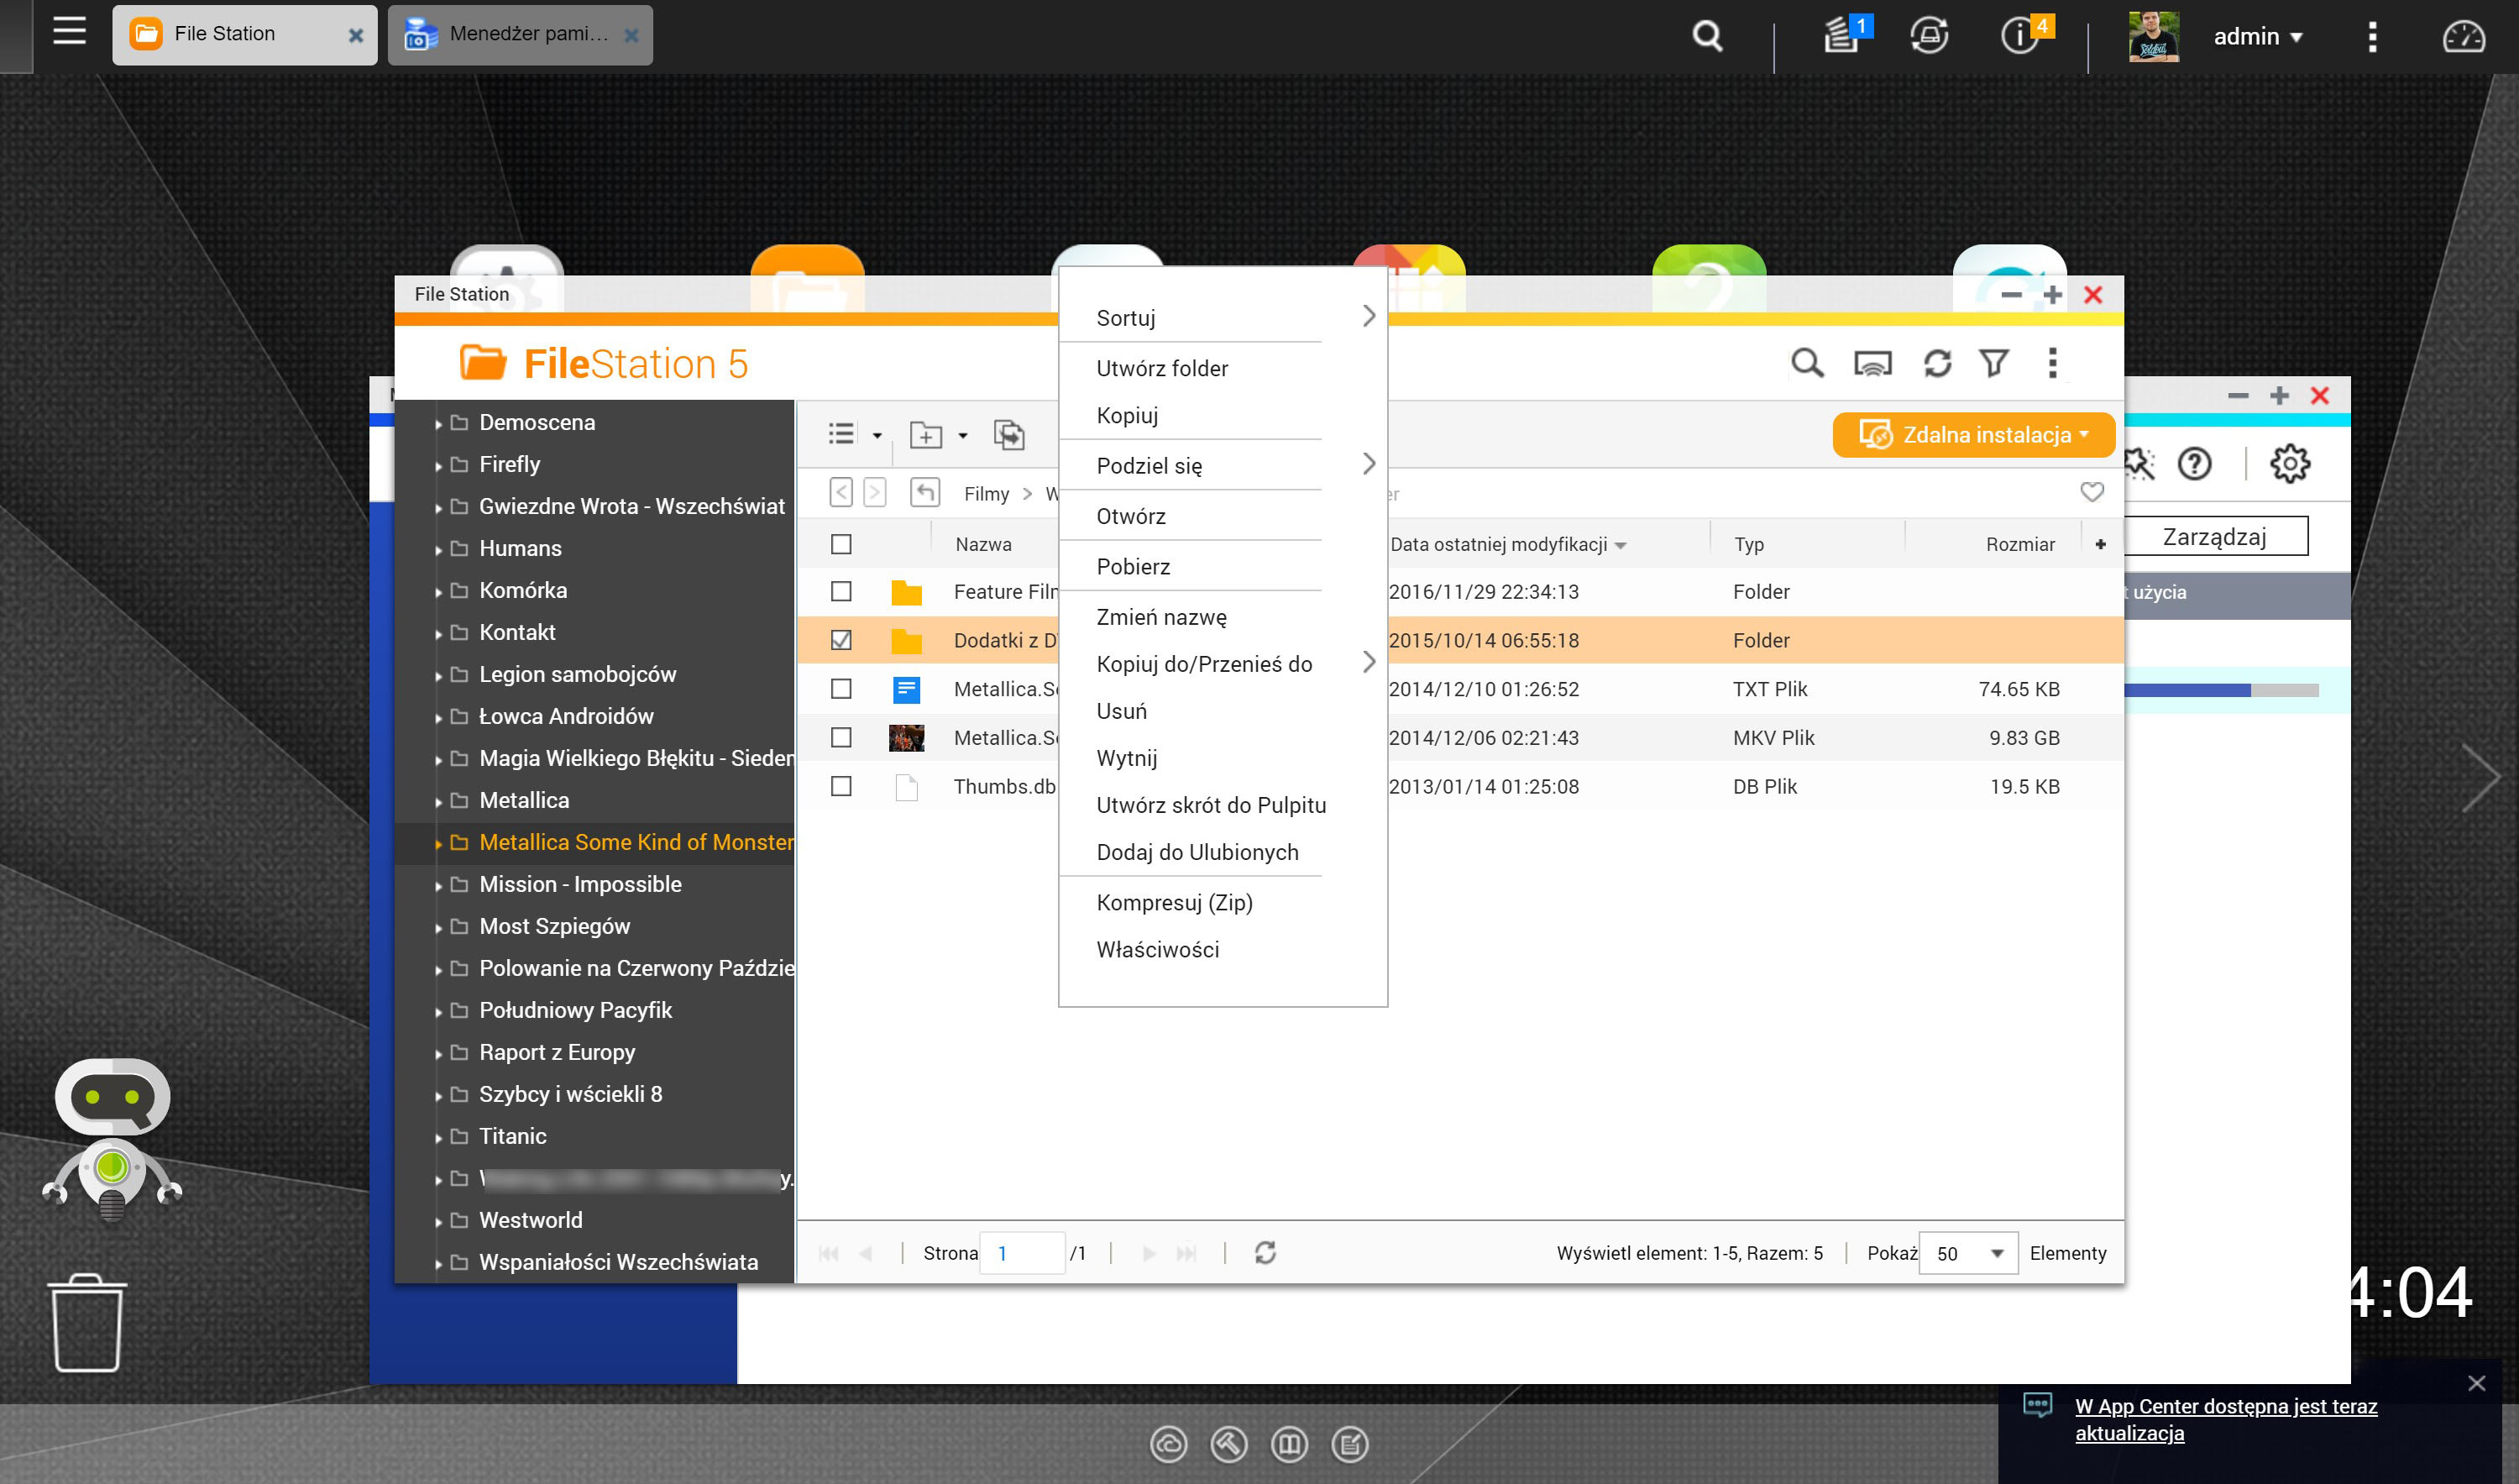
Task: Click the Qboost robot assistant icon
Action: click(x=112, y=1140)
